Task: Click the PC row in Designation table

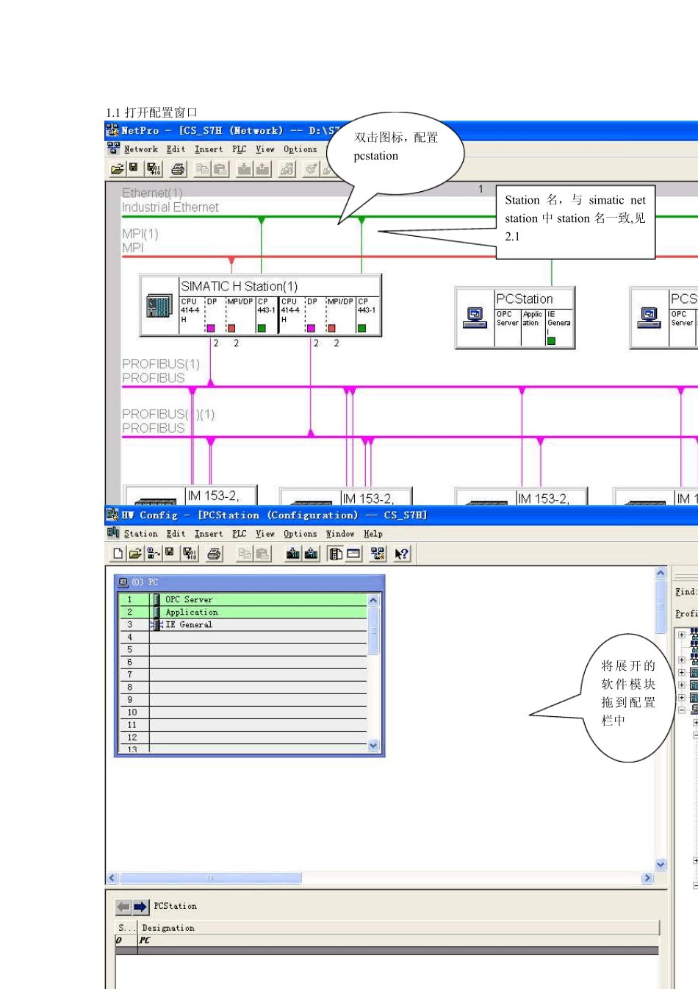Action: (x=387, y=940)
